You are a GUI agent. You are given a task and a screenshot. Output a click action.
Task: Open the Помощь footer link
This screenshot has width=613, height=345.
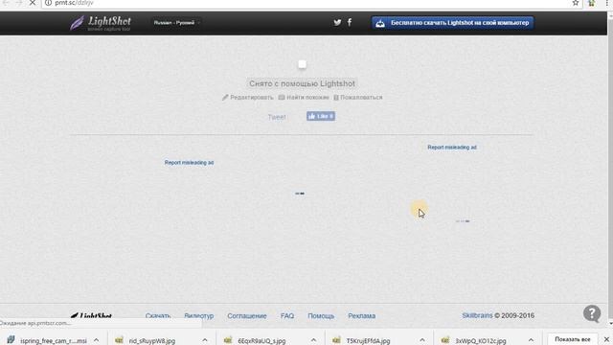point(321,315)
